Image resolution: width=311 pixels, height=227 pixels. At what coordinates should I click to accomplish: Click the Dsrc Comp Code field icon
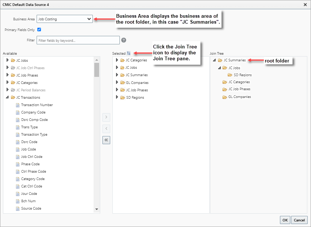18,120
